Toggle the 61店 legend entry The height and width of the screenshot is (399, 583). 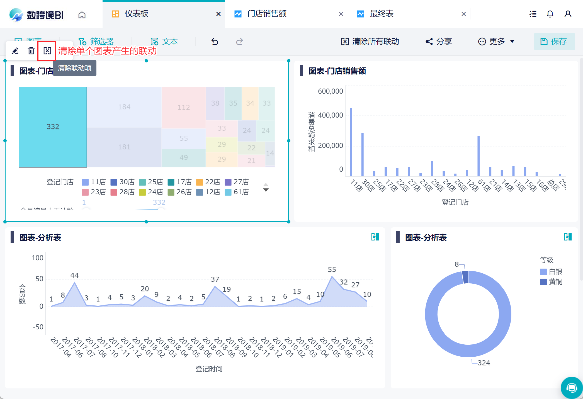tap(237, 192)
